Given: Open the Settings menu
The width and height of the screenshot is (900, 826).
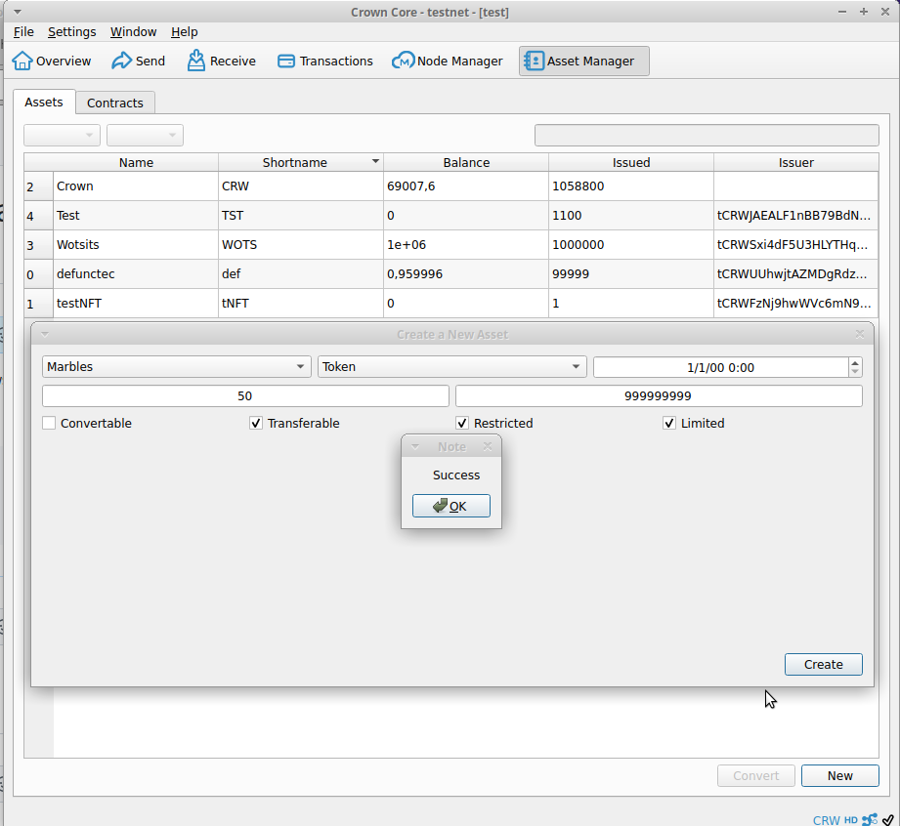Looking at the screenshot, I should 71,31.
